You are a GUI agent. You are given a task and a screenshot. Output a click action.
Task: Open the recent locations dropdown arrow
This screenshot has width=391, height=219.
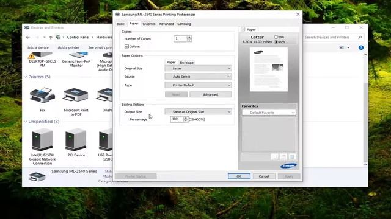44,38
